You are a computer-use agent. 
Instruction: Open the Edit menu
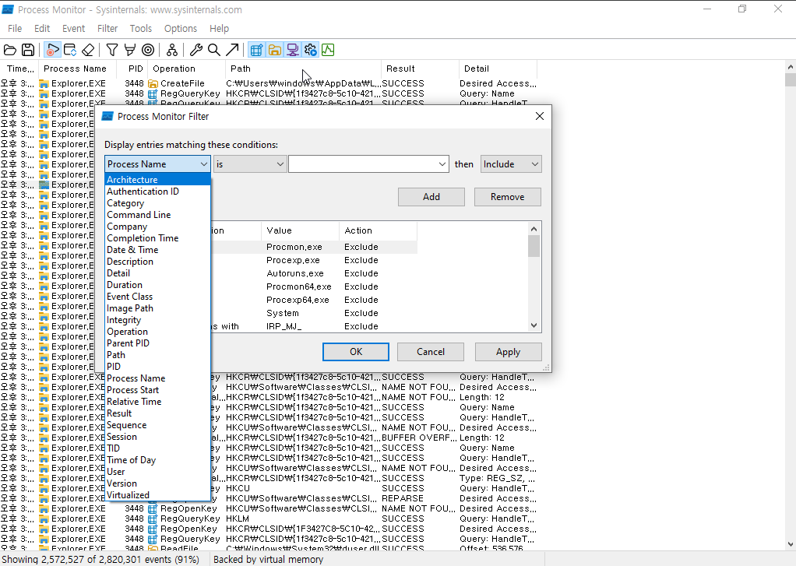[41, 29]
